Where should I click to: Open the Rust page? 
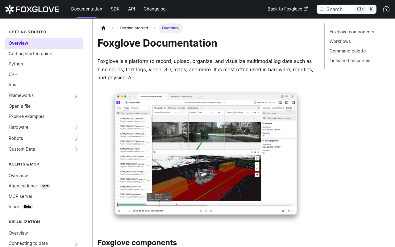(44, 85)
